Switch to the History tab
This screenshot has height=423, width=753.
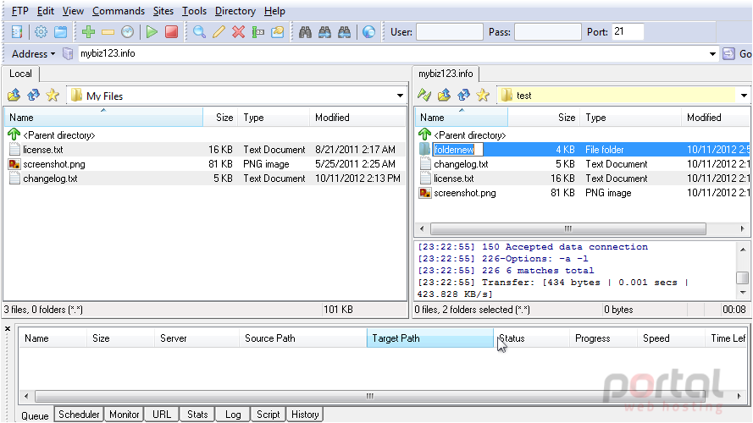point(305,415)
